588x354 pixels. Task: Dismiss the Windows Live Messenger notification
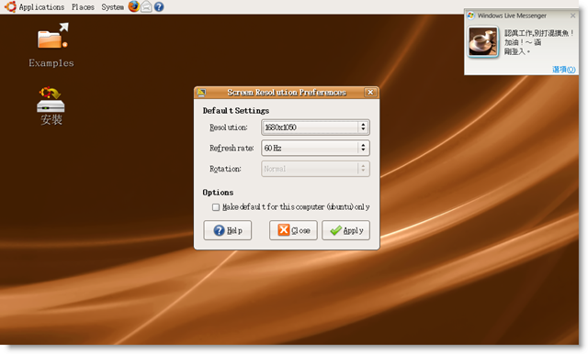[572, 16]
